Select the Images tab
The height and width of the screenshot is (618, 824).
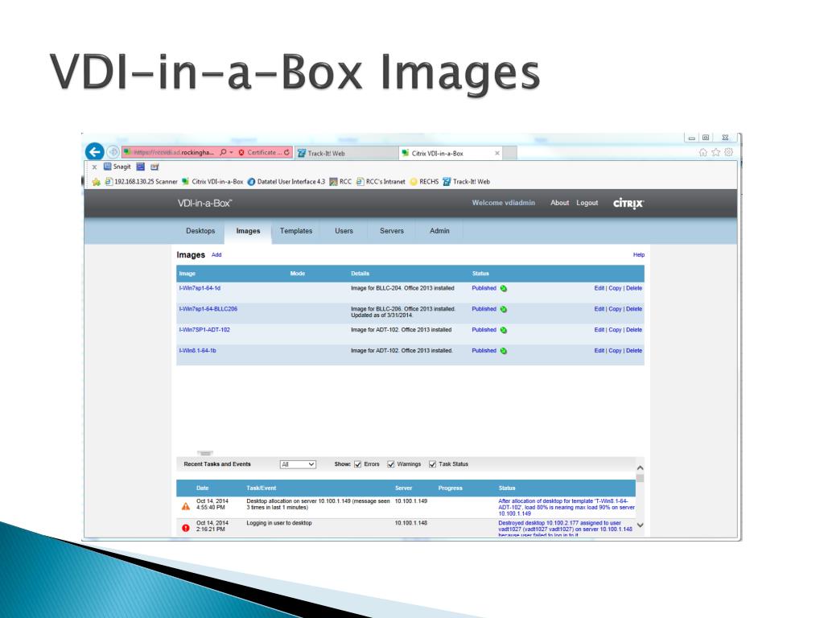[248, 231]
